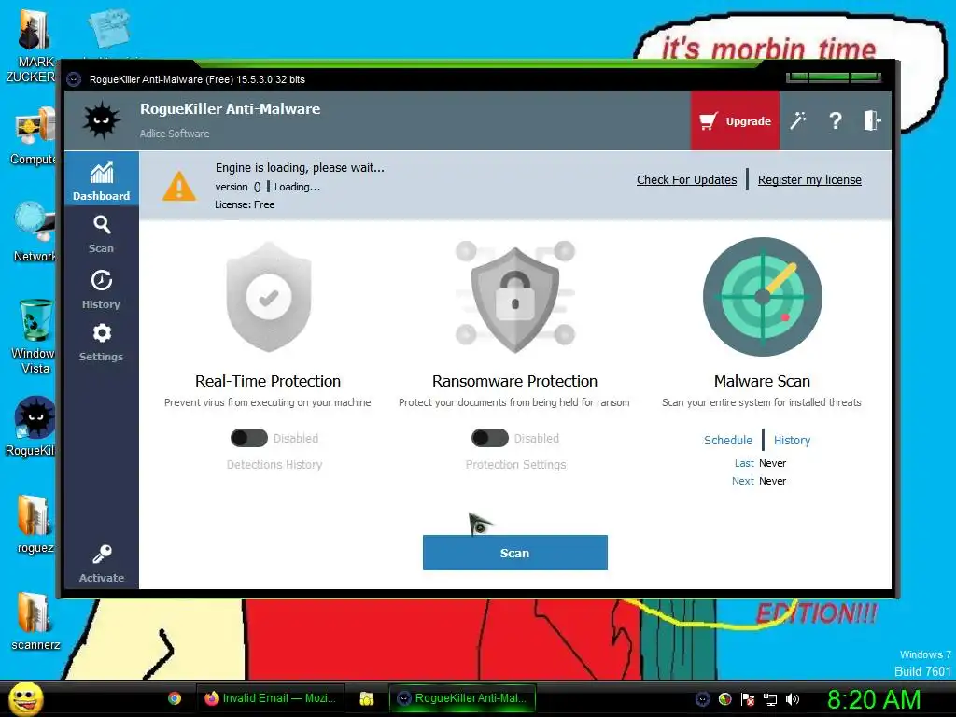Click the exit door icon
956x717 pixels.
pos(872,120)
